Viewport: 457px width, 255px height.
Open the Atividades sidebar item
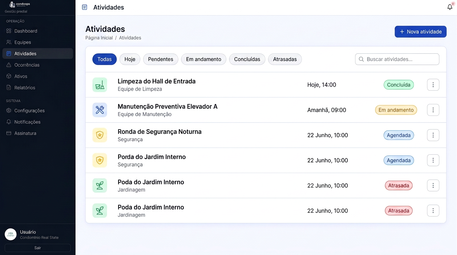pyautogui.click(x=38, y=53)
